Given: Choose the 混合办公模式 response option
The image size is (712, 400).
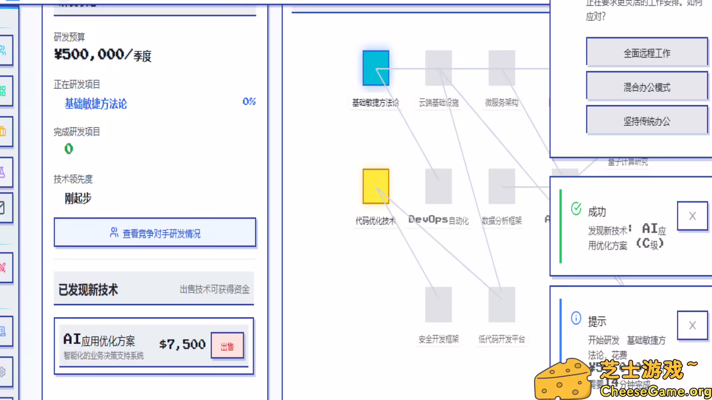Looking at the screenshot, I should [x=647, y=87].
